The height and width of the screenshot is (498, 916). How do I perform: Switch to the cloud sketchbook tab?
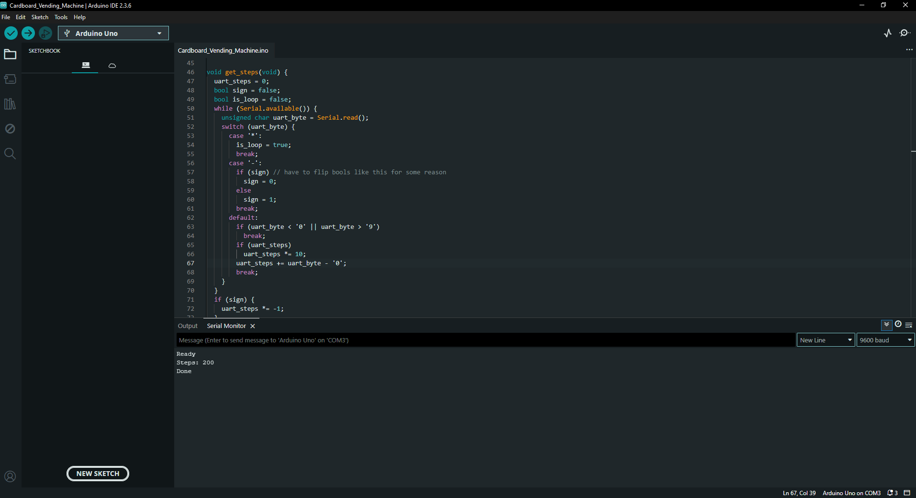click(112, 66)
